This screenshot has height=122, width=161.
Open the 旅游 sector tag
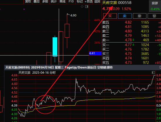(x=155, y=3)
